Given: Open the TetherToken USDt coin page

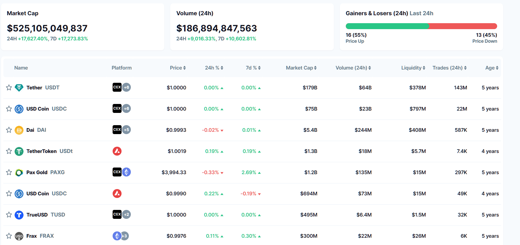Looking at the screenshot, I should click(x=50, y=151).
